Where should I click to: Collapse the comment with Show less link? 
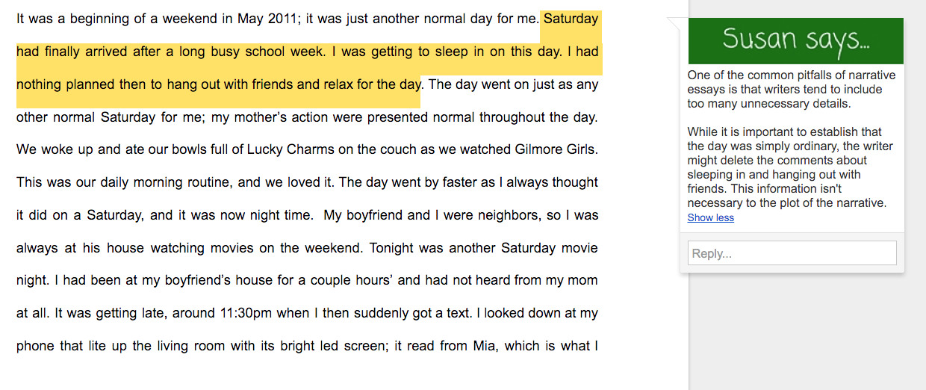pos(710,217)
